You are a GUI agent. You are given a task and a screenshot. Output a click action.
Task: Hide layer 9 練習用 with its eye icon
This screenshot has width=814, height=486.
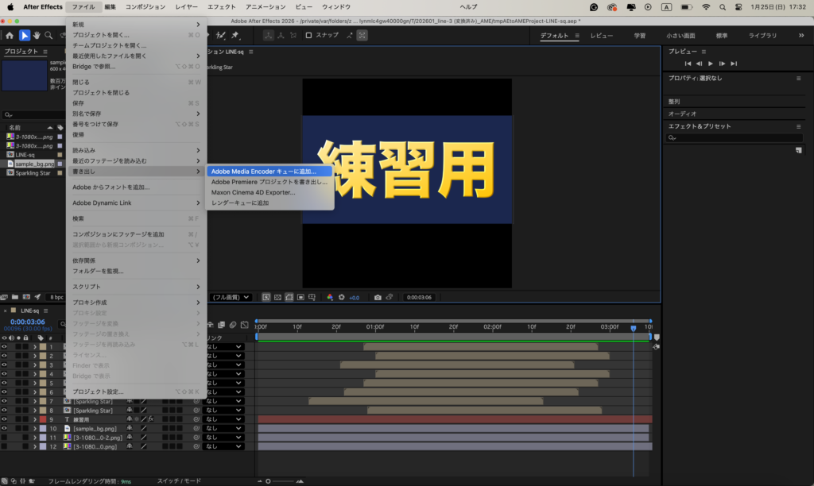point(4,419)
